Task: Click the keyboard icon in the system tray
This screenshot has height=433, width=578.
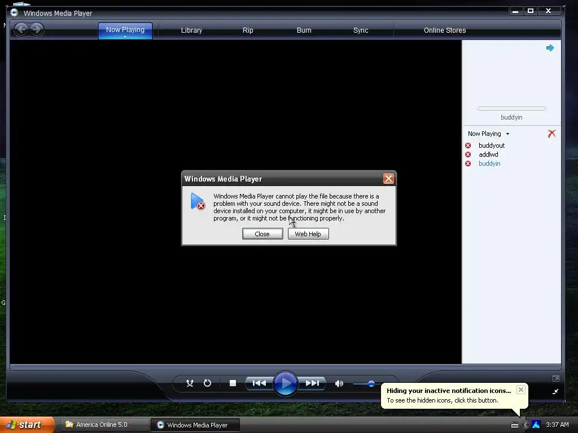Action: tap(515, 425)
